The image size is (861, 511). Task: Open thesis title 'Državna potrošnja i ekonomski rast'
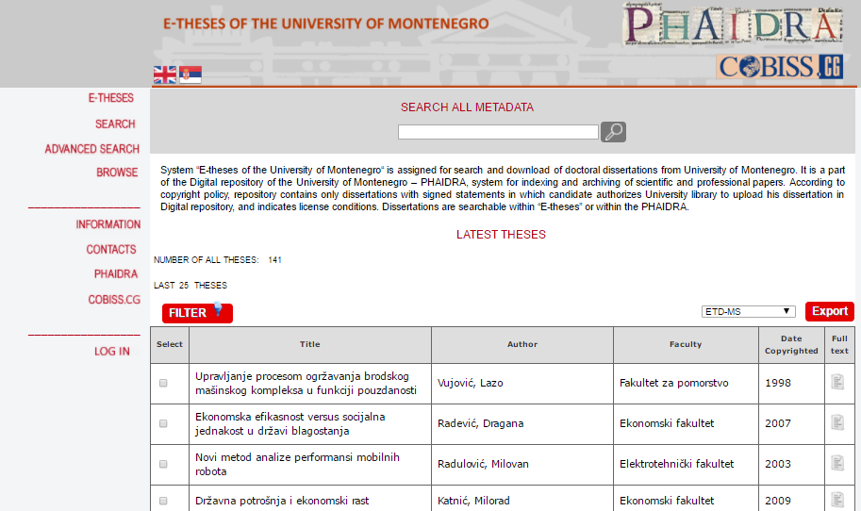coord(282,501)
